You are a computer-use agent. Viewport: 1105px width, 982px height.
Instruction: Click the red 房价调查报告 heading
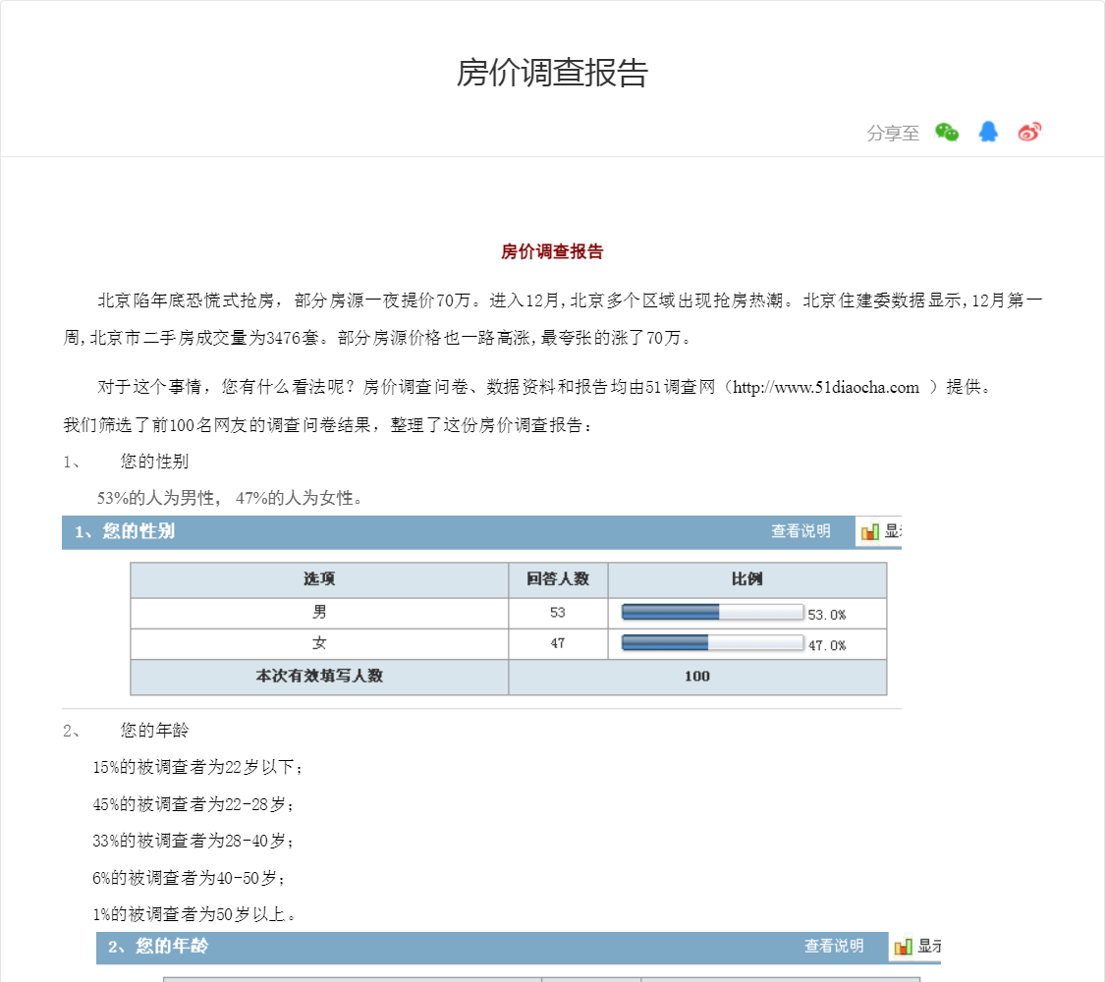click(x=552, y=251)
